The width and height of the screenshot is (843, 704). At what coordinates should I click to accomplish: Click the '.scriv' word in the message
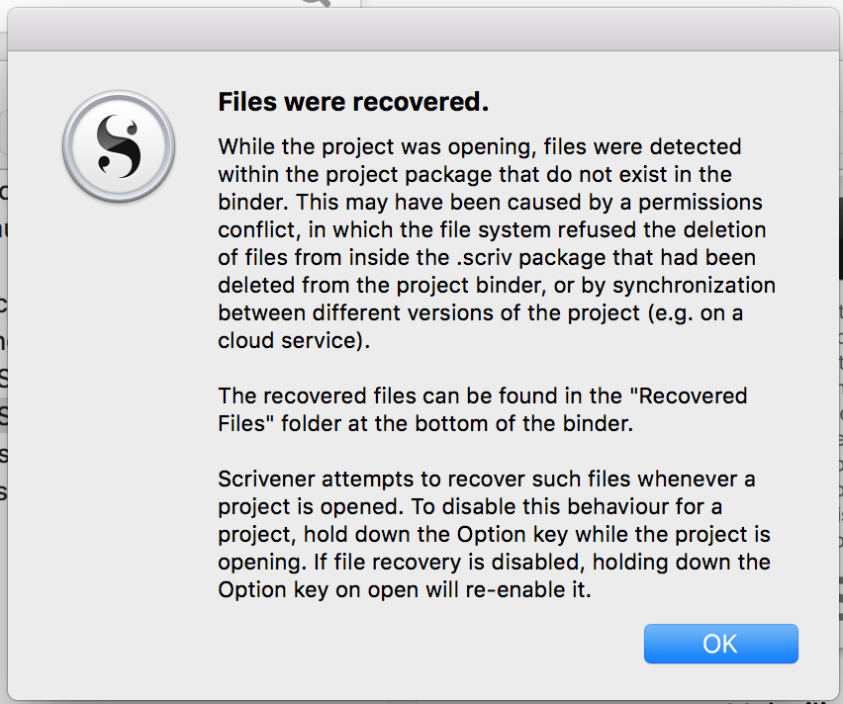point(485,257)
